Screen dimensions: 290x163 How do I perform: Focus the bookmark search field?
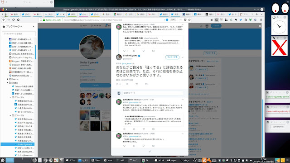[19, 34]
